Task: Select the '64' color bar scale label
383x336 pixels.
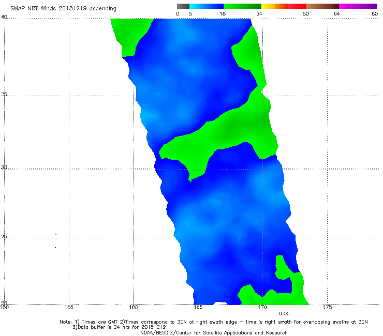Action: 337,14
